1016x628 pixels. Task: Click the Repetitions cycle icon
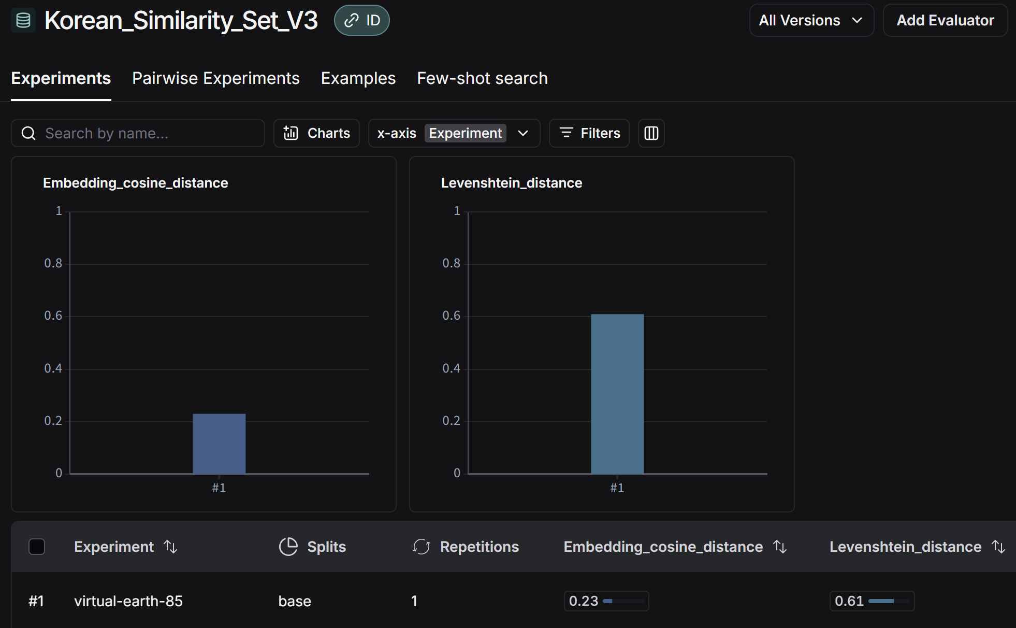pos(422,547)
